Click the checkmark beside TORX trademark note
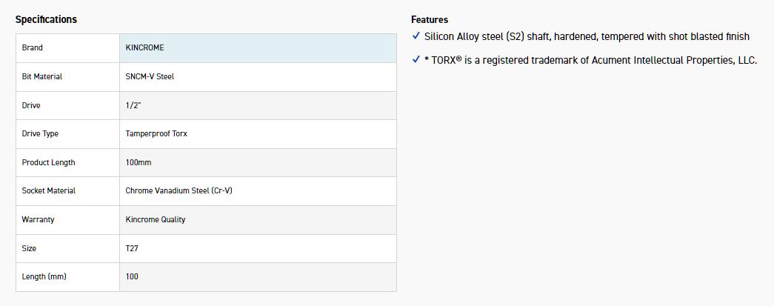The image size is (774, 306). click(416, 60)
